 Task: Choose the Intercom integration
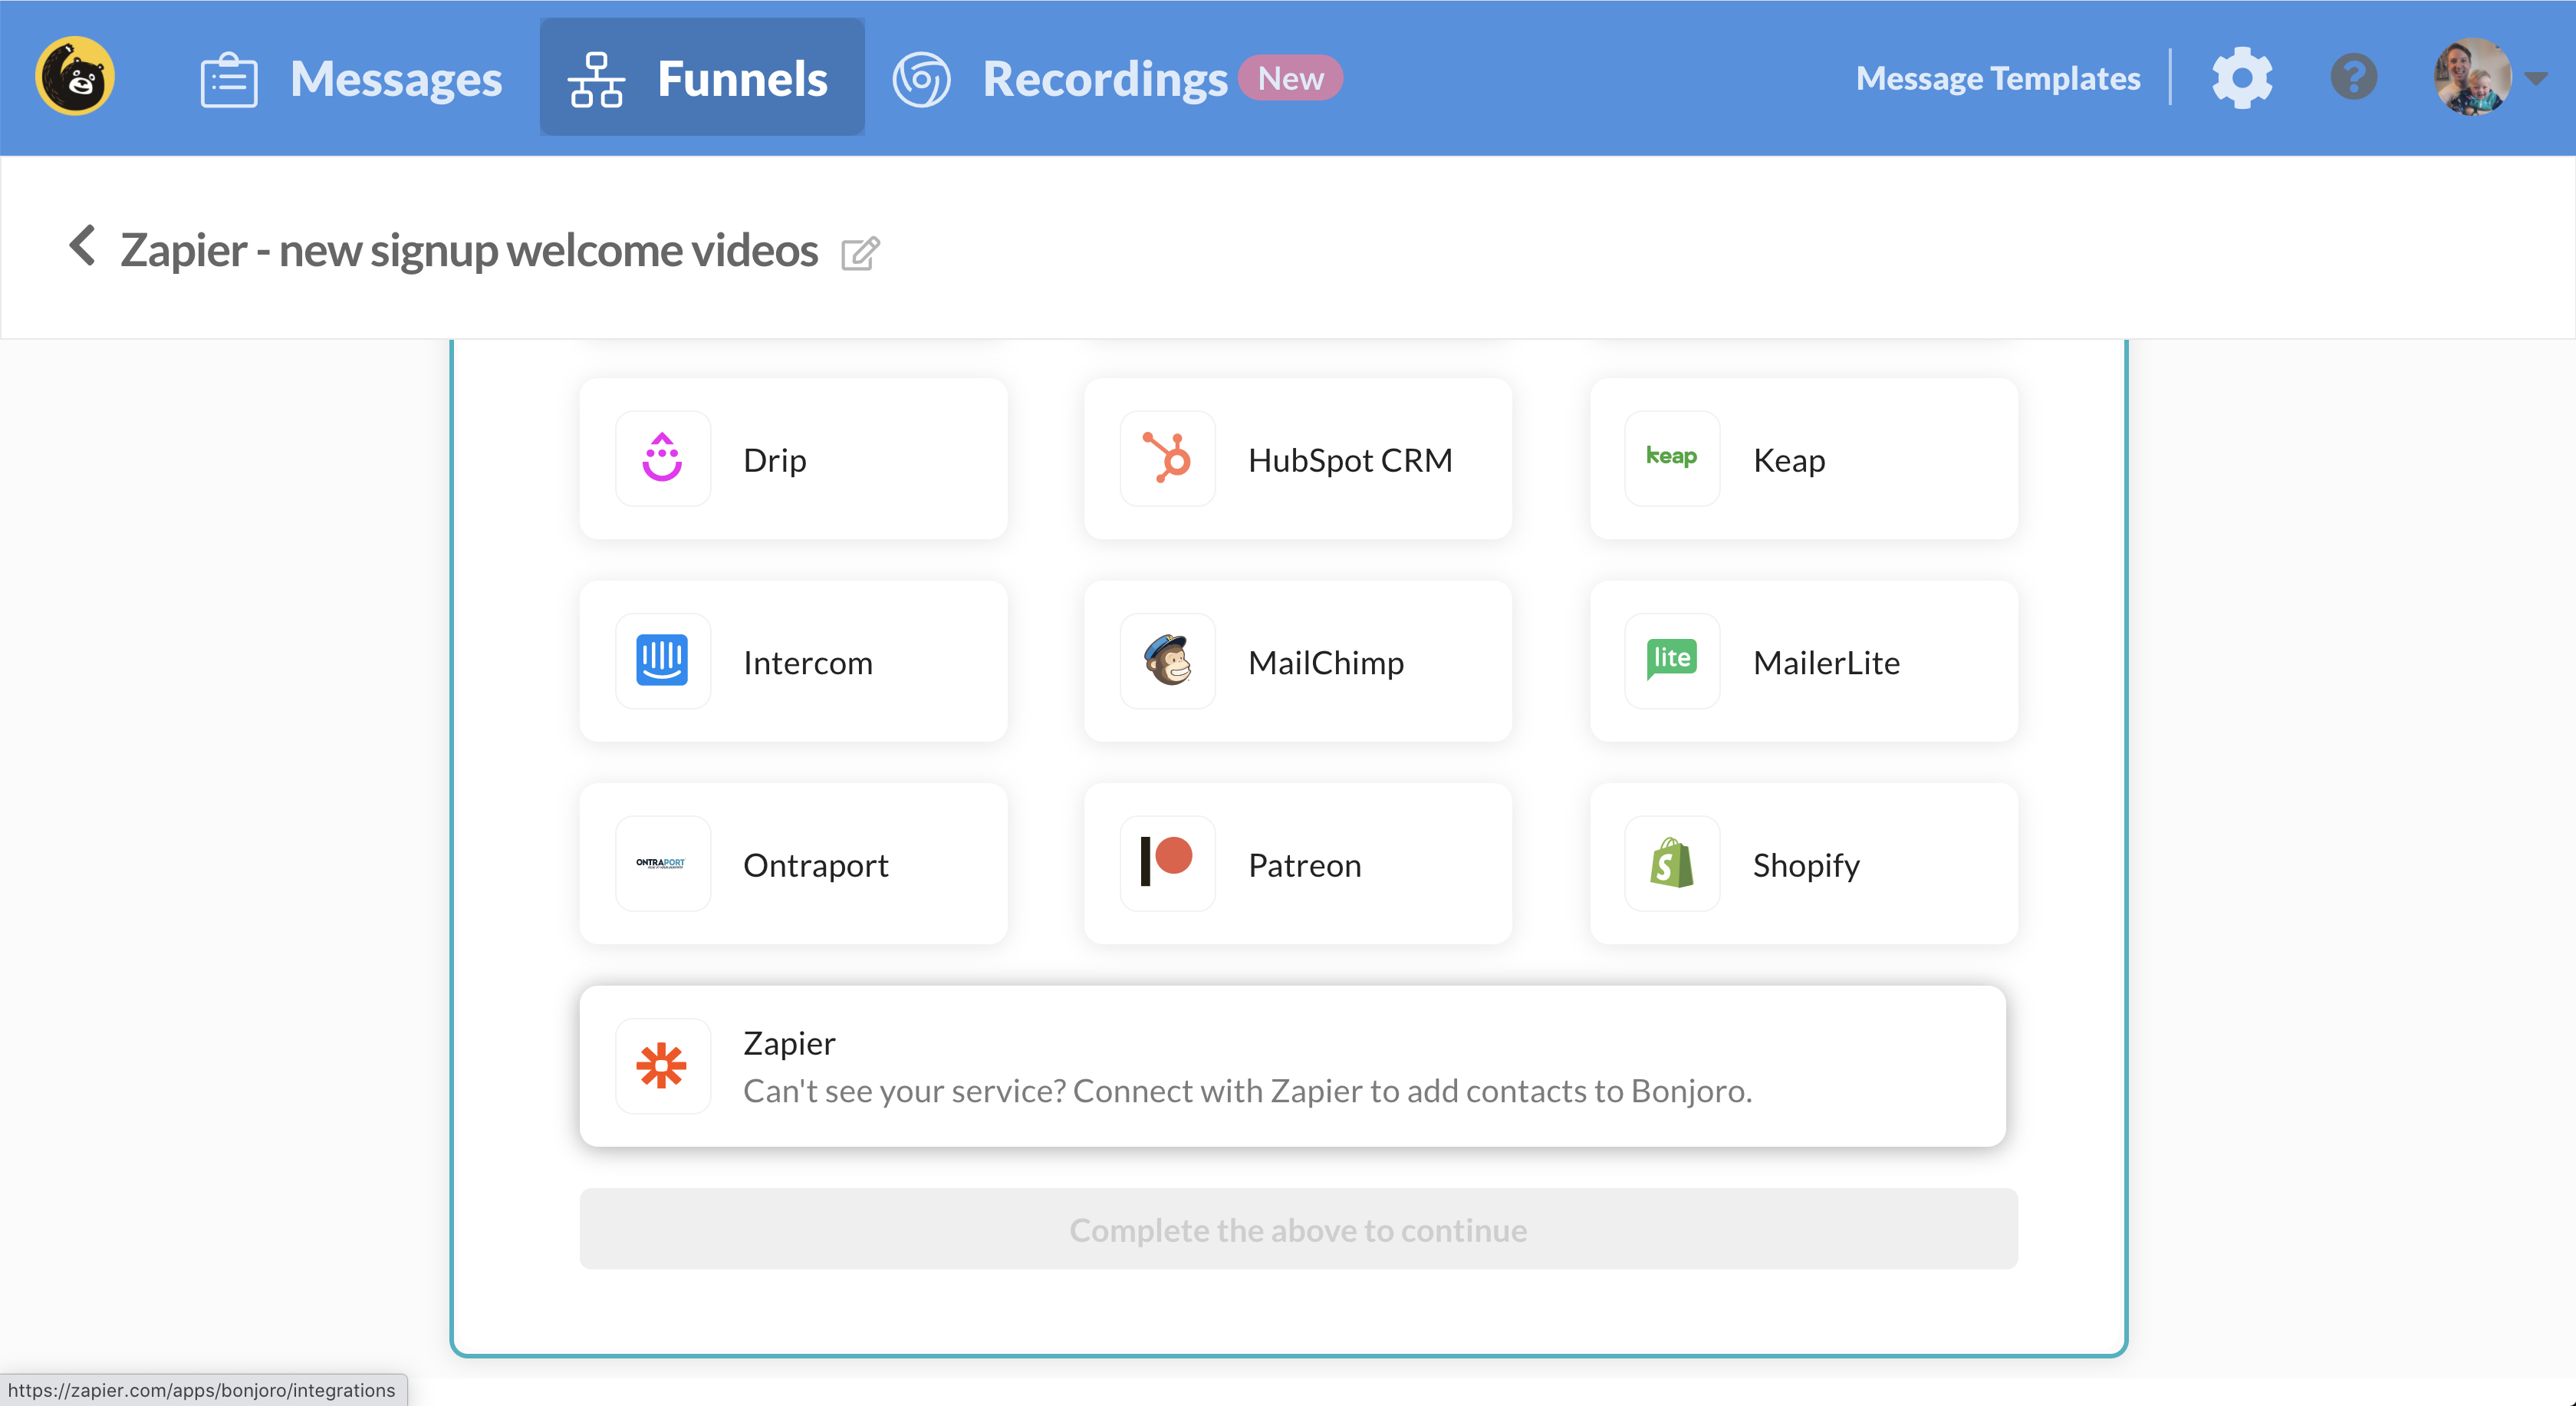tap(793, 661)
